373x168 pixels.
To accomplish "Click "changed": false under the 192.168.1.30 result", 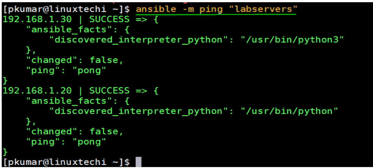I will (x=74, y=60).
